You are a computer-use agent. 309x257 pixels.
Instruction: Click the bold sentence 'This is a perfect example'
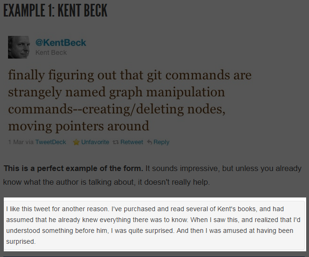click(73, 168)
